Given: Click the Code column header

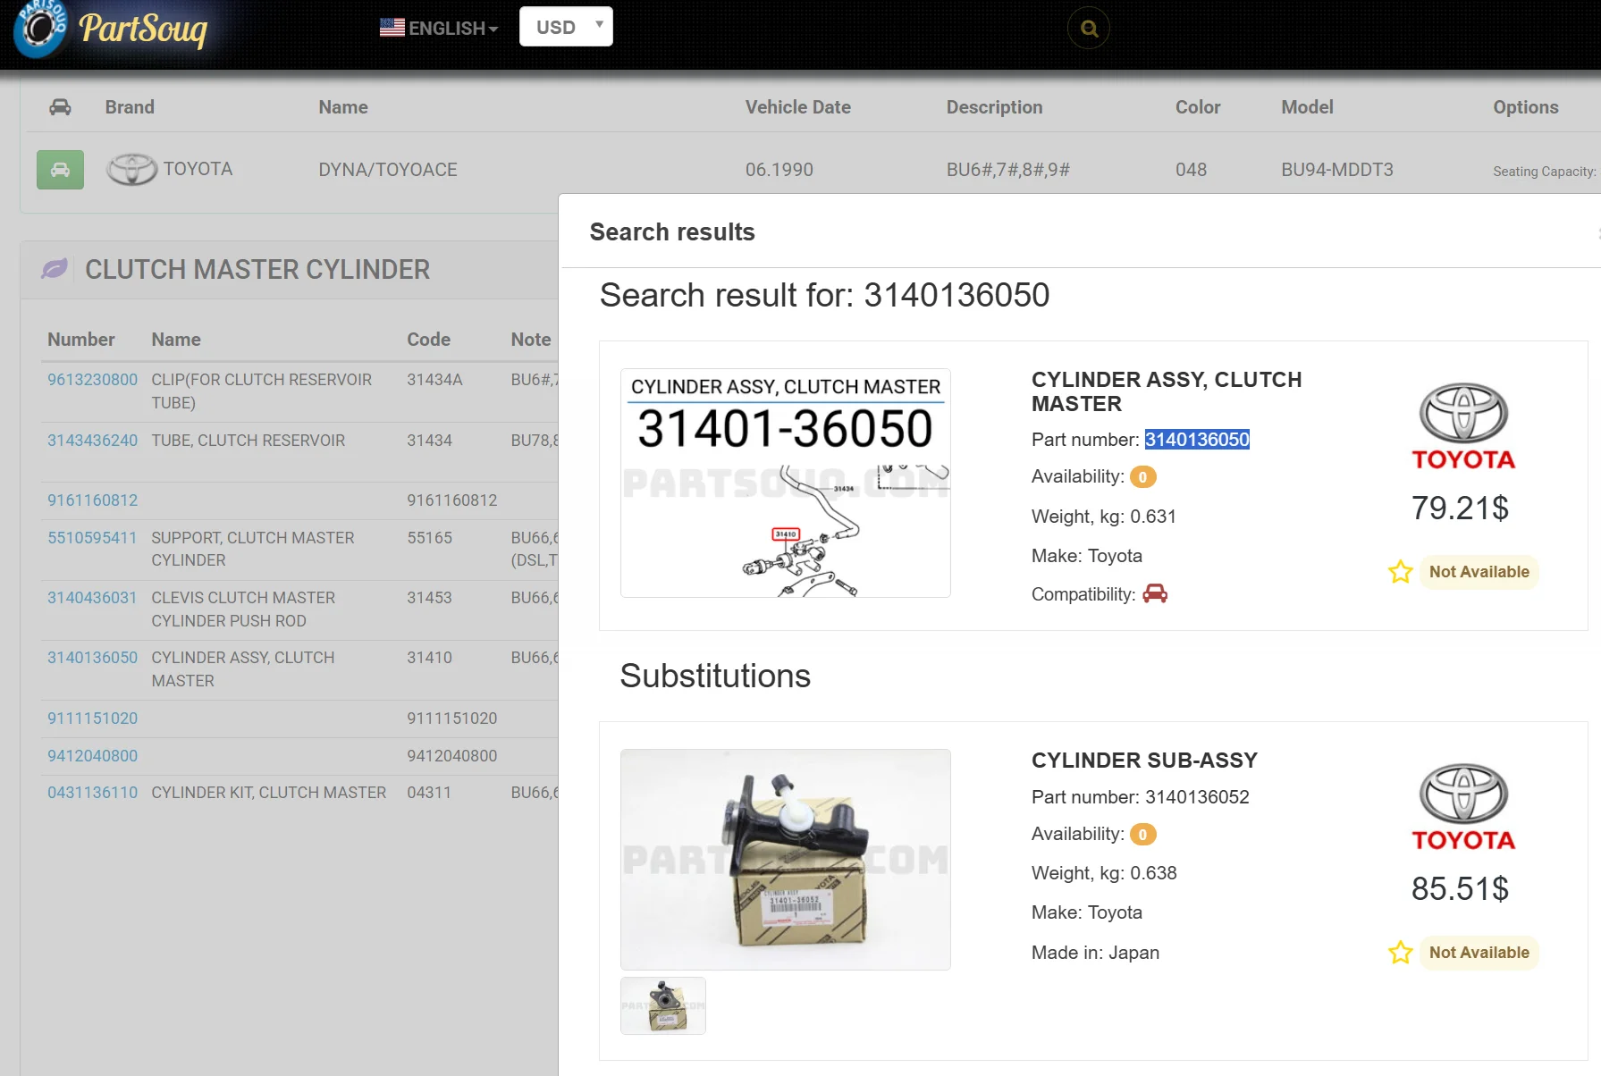Looking at the screenshot, I should (429, 340).
